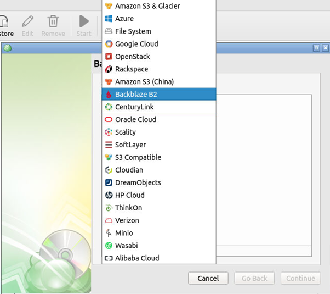Viewport: 330px width, 294px height.
Task: Click the Restore toolbar icon
Action: (x=4, y=21)
